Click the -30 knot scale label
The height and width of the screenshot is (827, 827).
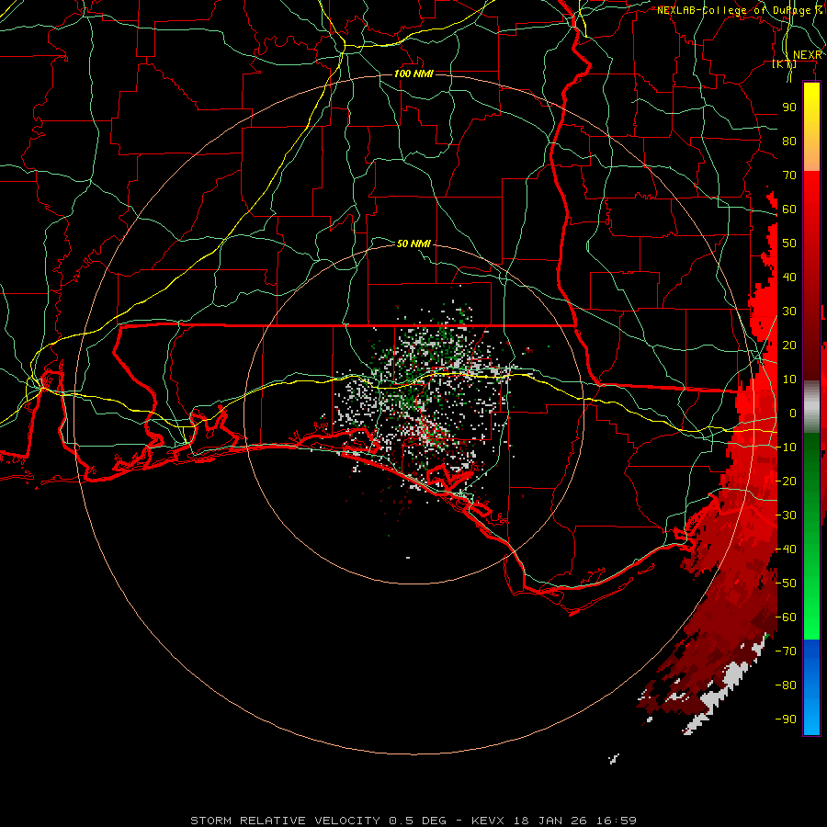[x=786, y=515]
